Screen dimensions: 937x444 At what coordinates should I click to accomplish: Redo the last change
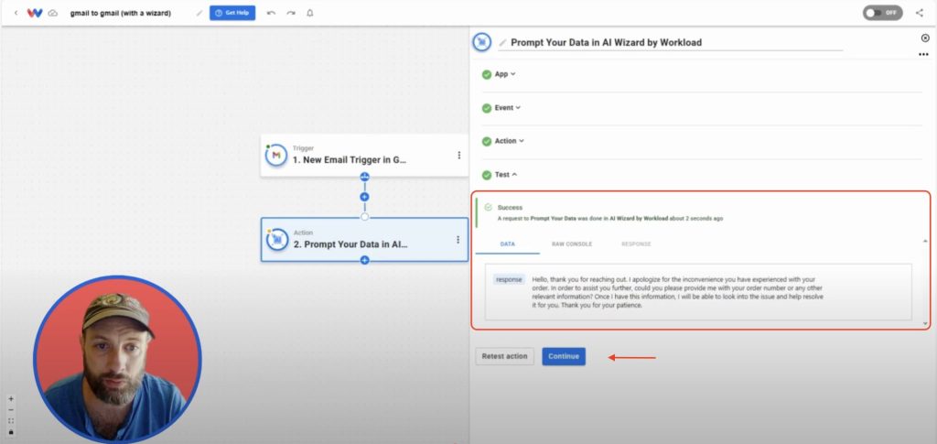[290, 13]
